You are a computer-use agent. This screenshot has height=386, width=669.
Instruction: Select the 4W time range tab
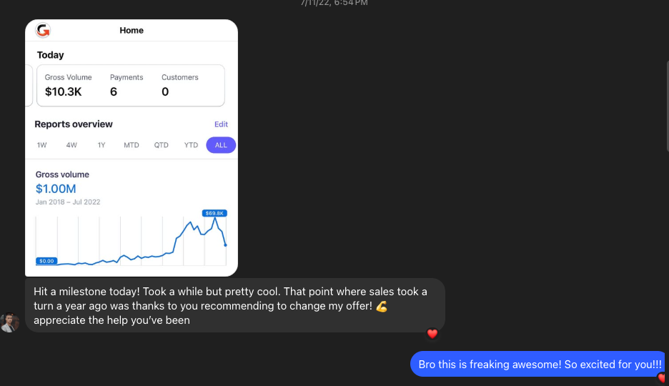pyautogui.click(x=71, y=145)
